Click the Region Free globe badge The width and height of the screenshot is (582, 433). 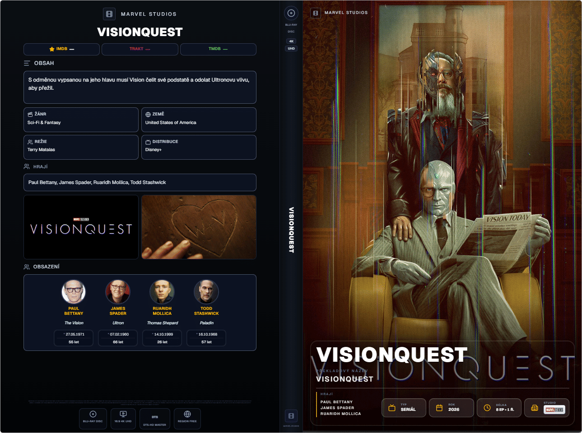[187, 419]
